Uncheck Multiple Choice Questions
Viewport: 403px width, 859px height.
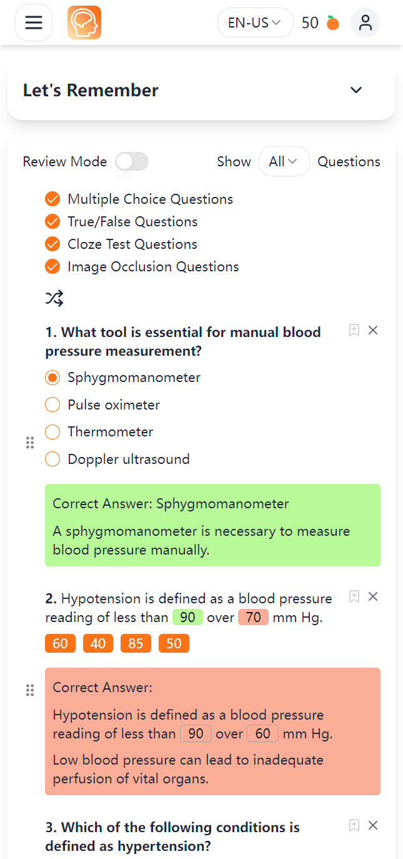[x=52, y=199]
